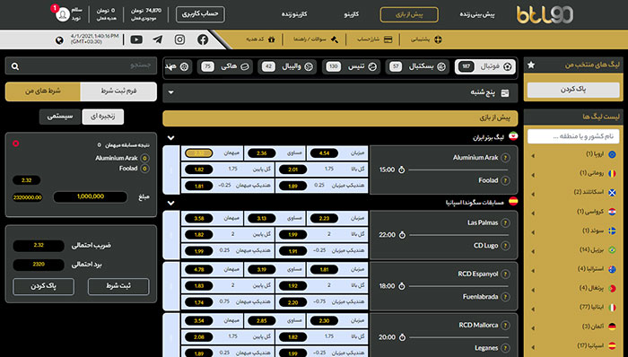The image size is (628, 357).
Task: Click the calendar icon in the day selector
Action: [505, 93]
